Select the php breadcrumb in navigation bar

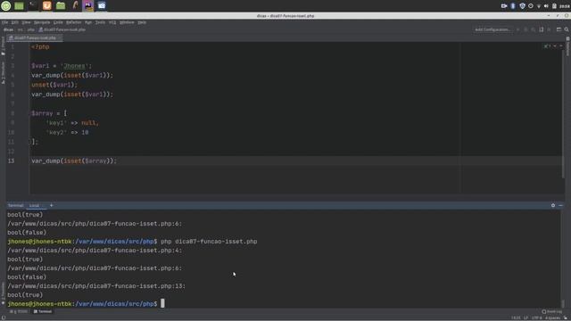click(30, 29)
